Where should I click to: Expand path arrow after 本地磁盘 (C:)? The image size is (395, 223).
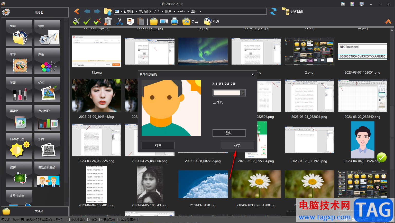click(162, 11)
